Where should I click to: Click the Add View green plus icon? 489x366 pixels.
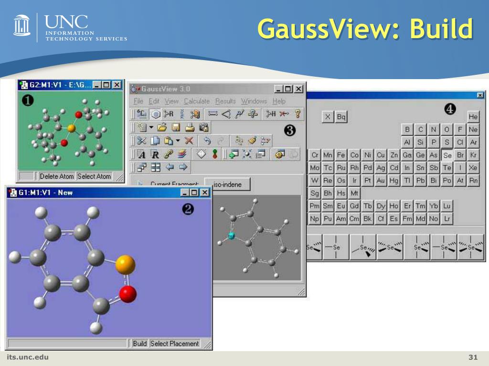coord(233,154)
